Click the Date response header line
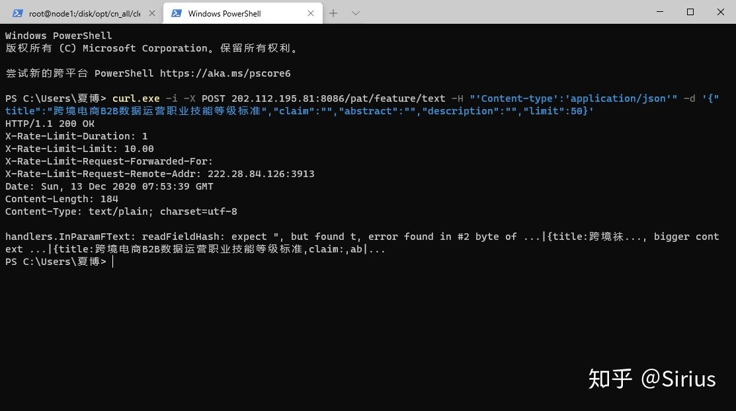This screenshot has width=736, height=411. point(109,186)
